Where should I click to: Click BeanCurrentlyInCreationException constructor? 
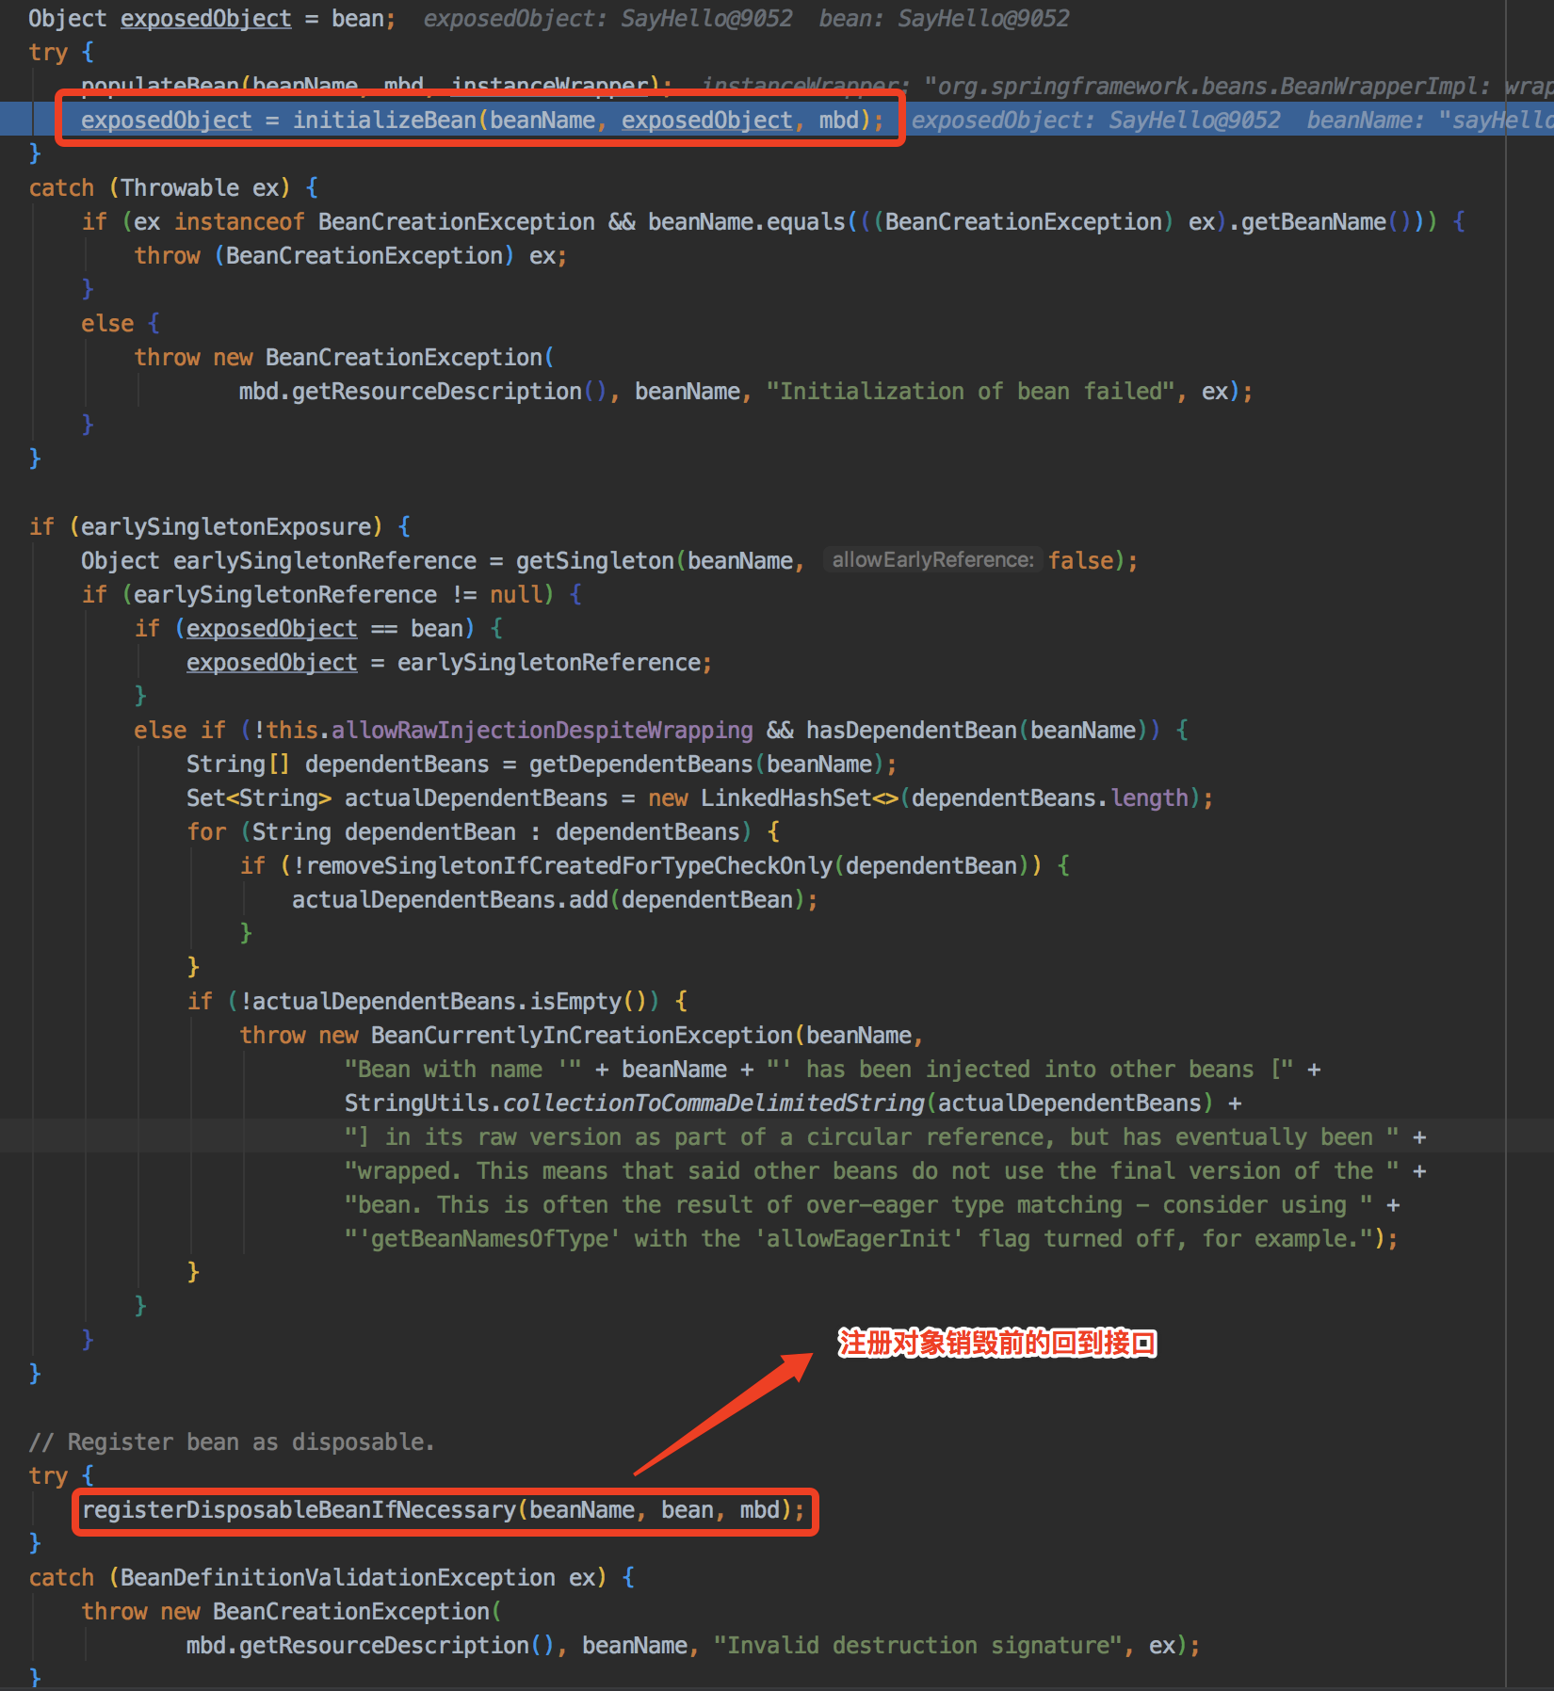pos(581,1036)
